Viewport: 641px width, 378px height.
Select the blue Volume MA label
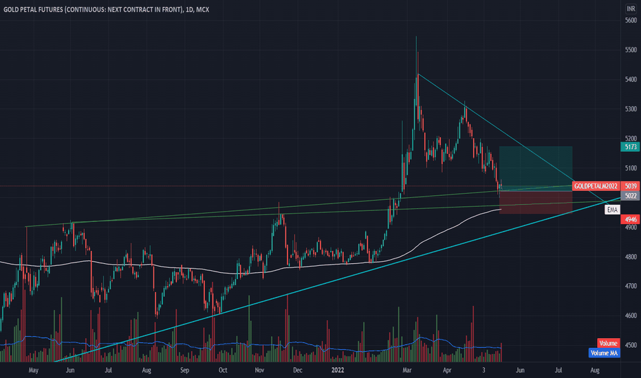(605, 353)
